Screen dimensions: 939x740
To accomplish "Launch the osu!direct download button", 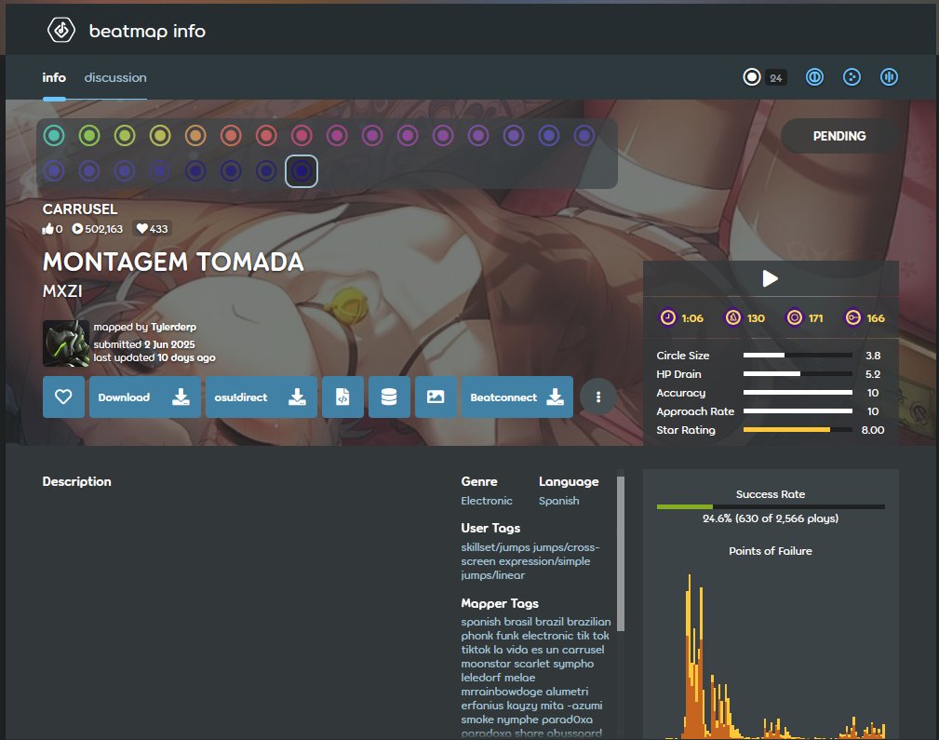I will (x=262, y=397).
